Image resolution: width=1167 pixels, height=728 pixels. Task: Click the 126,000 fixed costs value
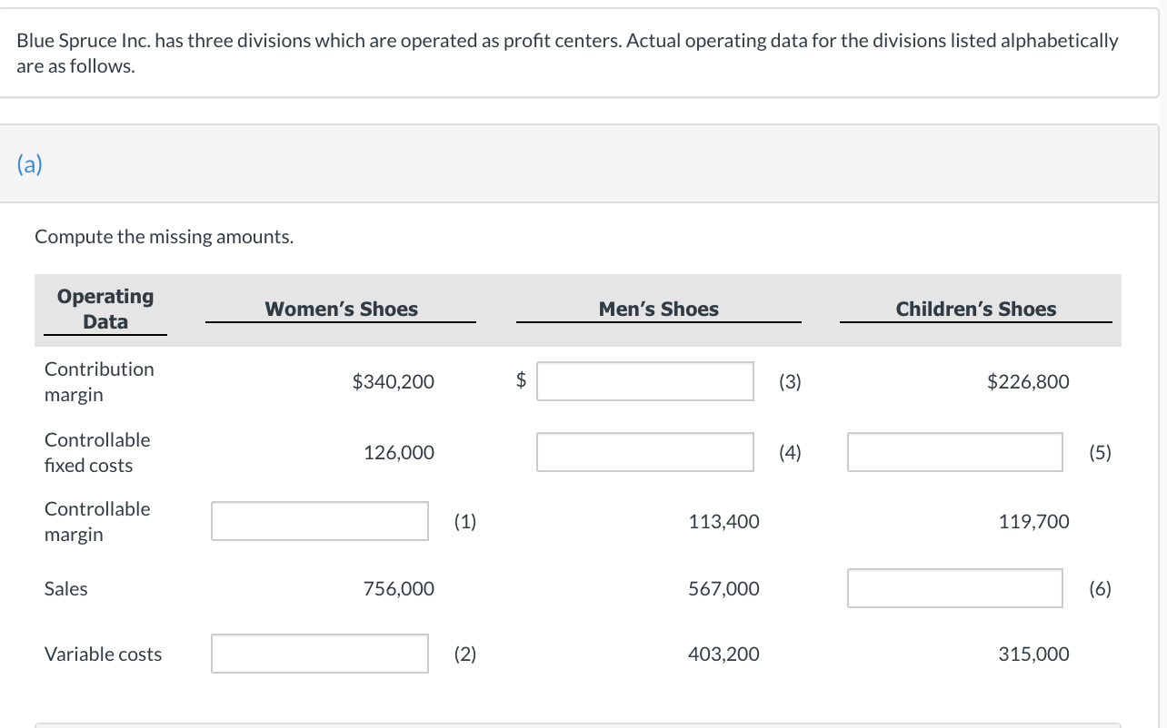tap(398, 452)
